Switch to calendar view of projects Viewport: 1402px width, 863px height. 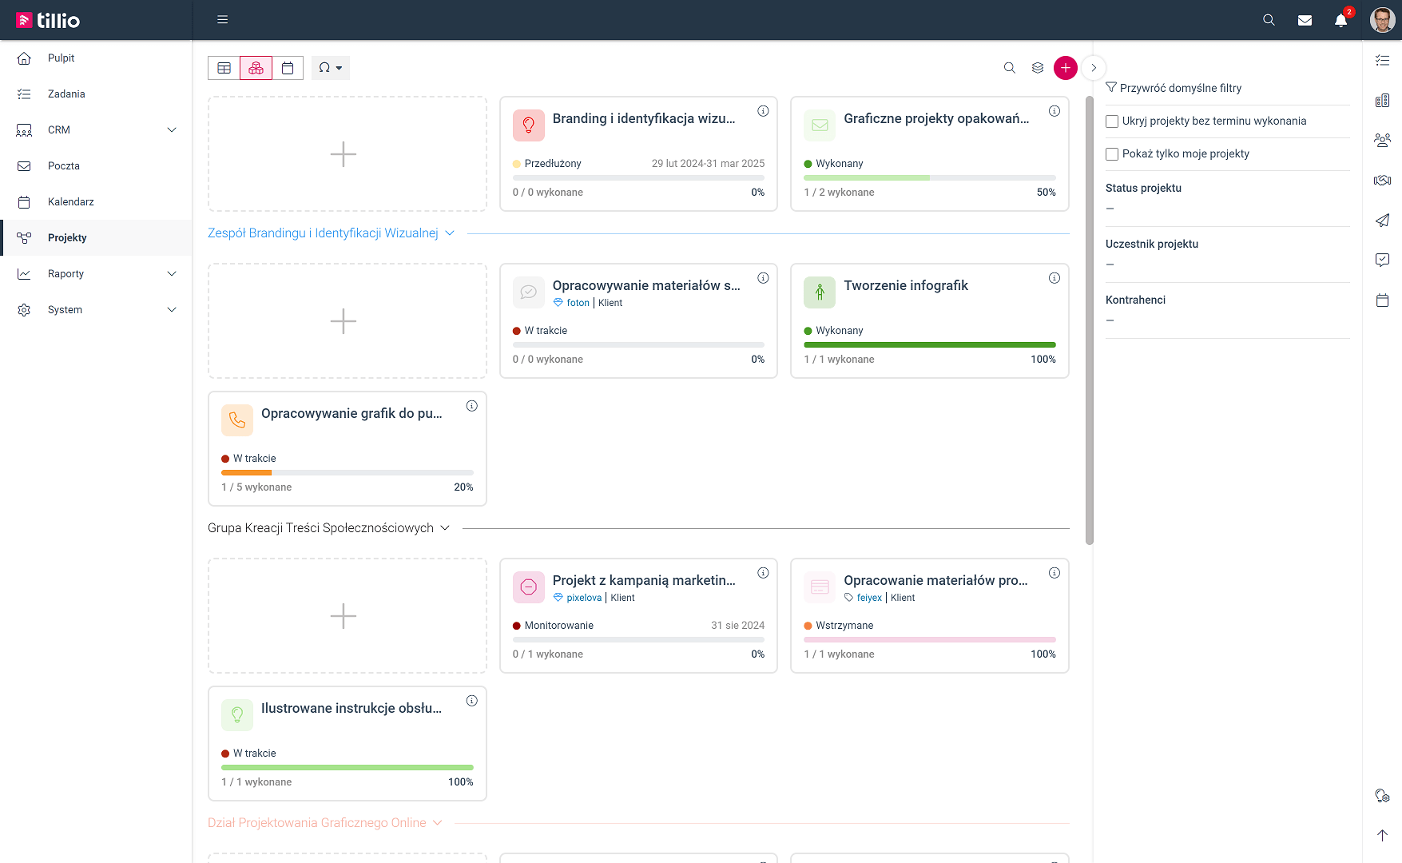tap(288, 68)
